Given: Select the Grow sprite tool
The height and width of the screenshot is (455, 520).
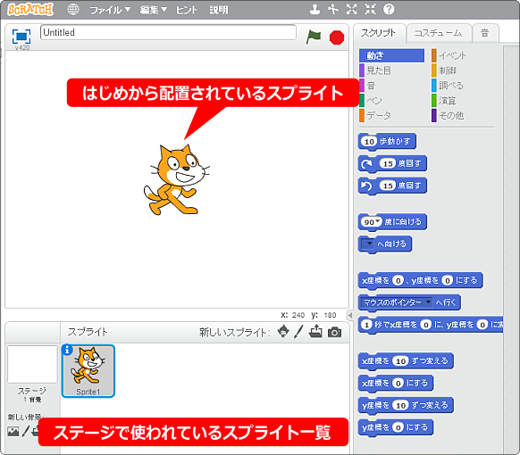Looking at the screenshot, I should [351, 9].
